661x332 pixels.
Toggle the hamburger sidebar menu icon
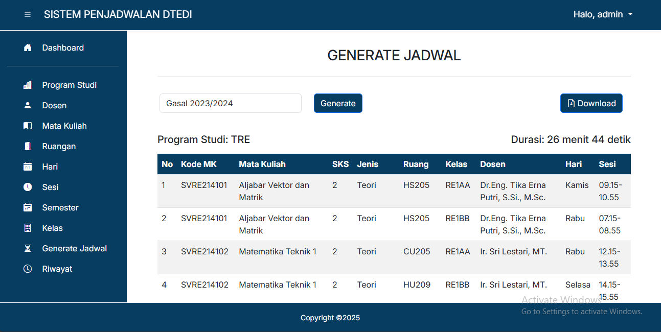28,15
